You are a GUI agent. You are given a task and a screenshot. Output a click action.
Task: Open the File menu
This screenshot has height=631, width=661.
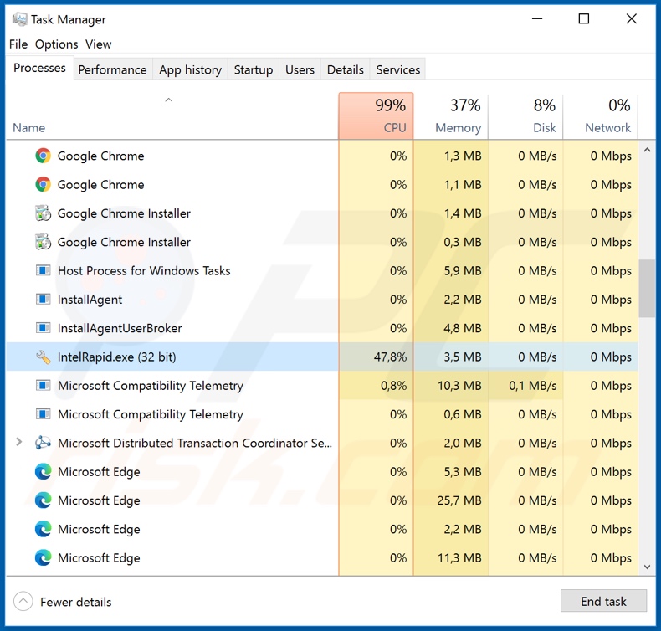click(18, 44)
